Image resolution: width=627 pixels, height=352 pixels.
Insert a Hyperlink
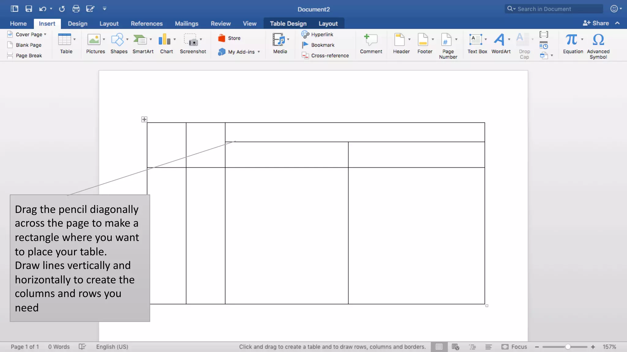pyautogui.click(x=317, y=35)
